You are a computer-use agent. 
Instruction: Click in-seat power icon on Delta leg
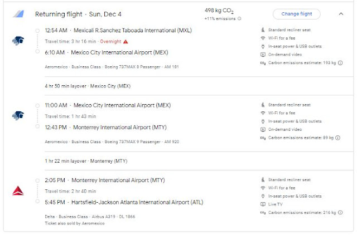[x=263, y=196]
